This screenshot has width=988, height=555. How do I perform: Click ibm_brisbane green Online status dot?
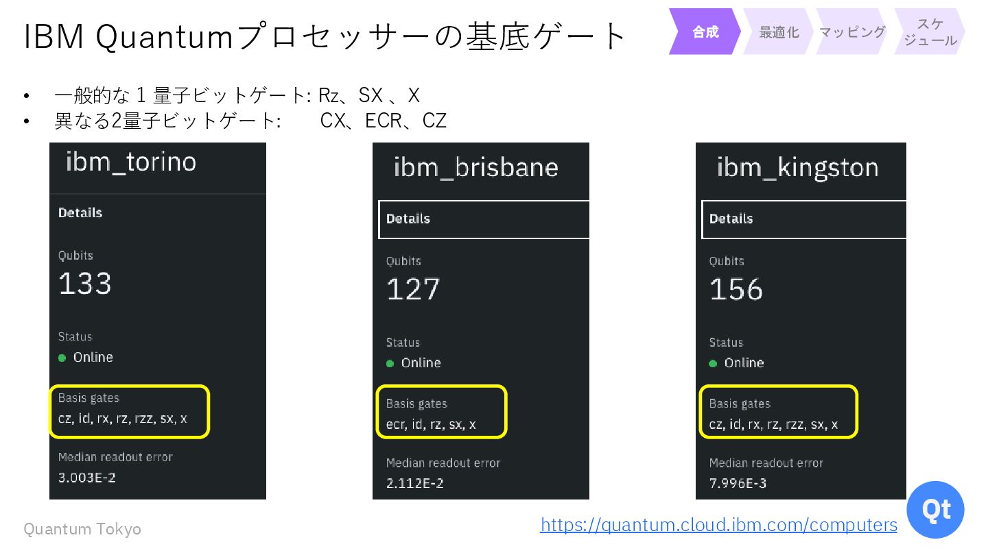coord(390,363)
